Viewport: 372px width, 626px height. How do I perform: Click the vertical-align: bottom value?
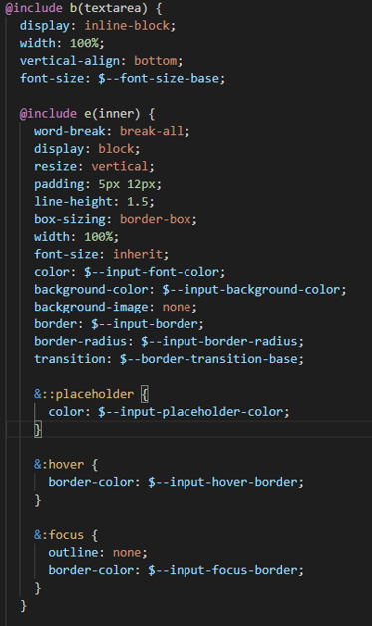156,61
